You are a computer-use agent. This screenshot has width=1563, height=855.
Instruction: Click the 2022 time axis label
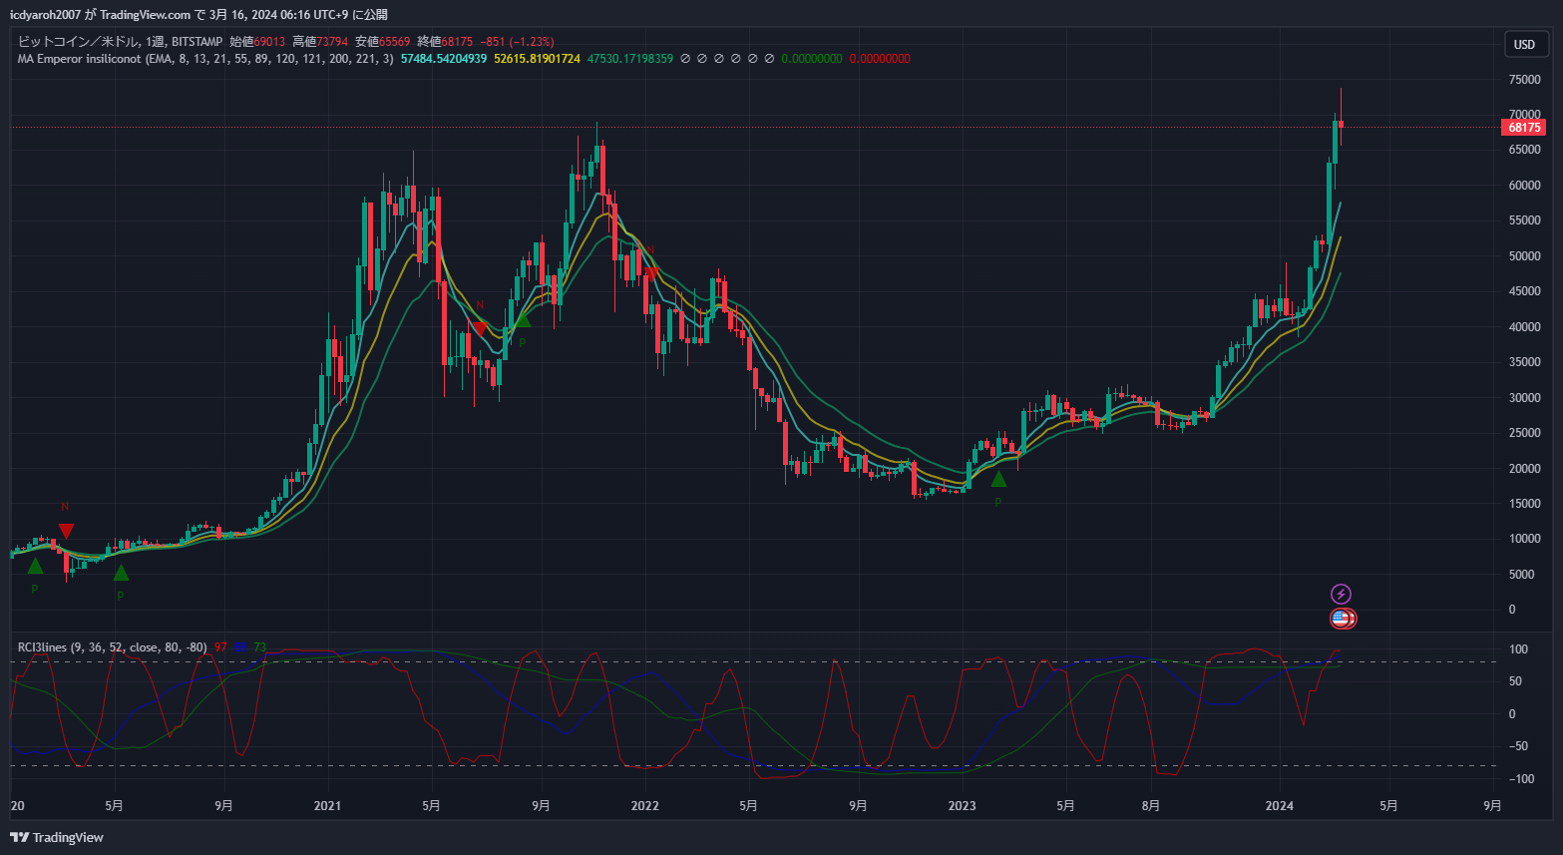click(645, 806)
